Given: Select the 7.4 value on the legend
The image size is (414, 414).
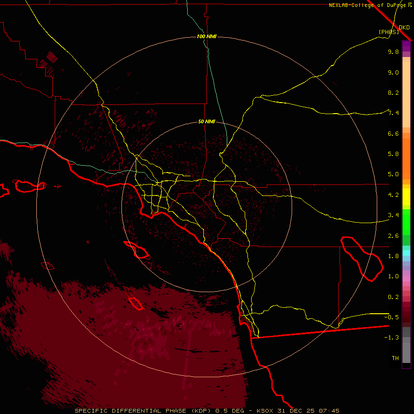Looking at the screenshot, I should (393, 113).
